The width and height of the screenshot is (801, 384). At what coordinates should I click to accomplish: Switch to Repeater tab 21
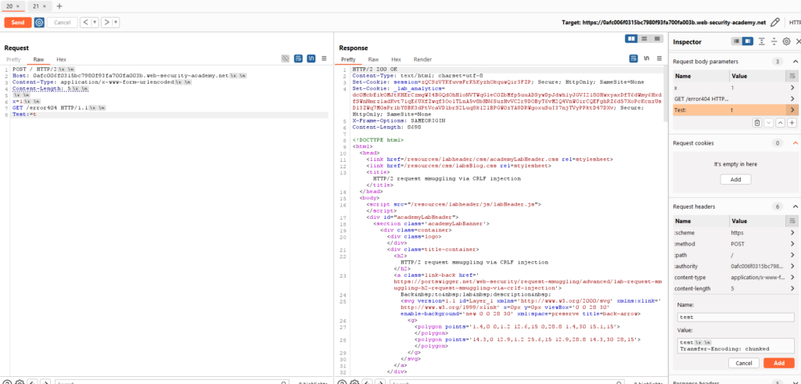(x=36, y=6)
